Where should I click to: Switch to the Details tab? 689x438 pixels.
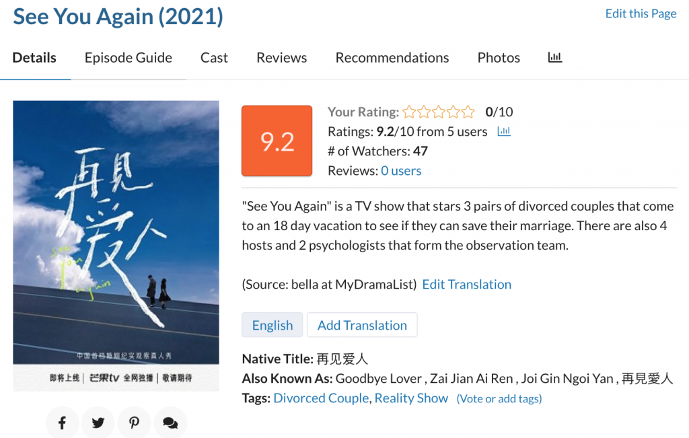[x=34, y=58]
